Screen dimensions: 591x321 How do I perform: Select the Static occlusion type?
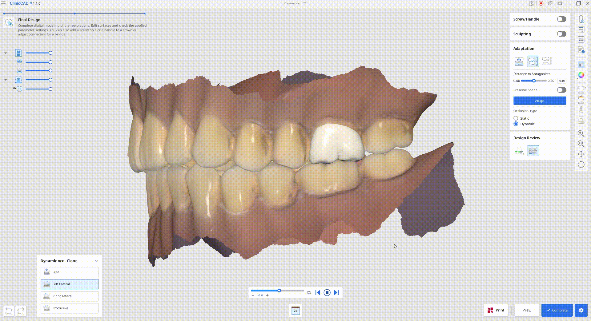coord(516,118)
